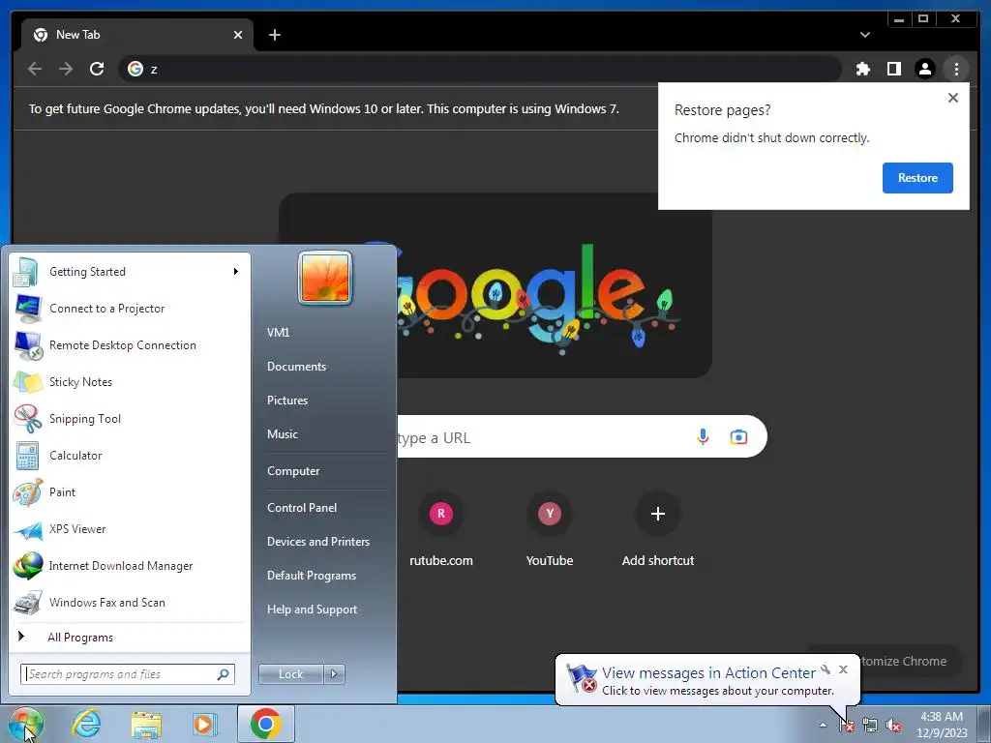Click Restore button in Chrome popup
The width and height of the screenshot is (991, 743).
(917, 178)
